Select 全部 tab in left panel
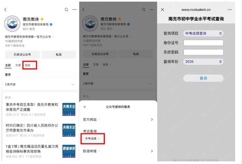The width and height of the screenshot is (242, 164). coord(8,65)
